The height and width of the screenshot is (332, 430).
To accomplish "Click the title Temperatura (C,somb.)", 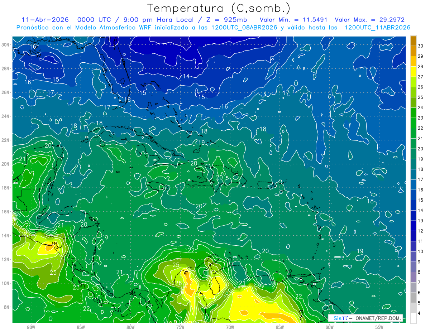I will point(219,8).
